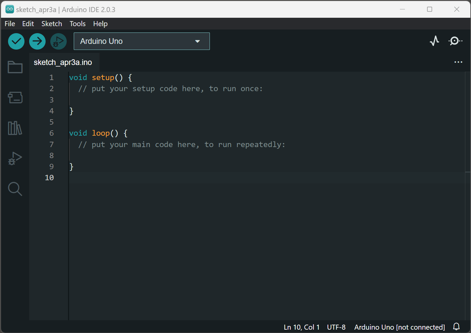Click the void setup() line of code

pyautogui.click(x=101, y=78)
